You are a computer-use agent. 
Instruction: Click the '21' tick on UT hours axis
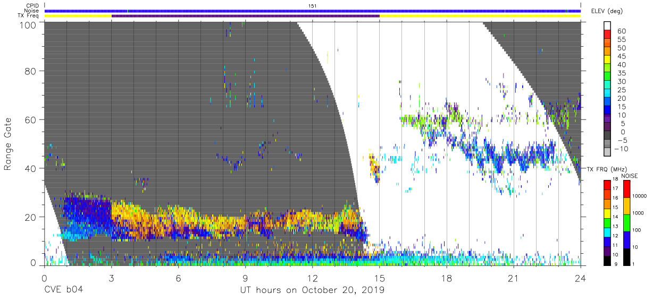(x=514, y=278)
